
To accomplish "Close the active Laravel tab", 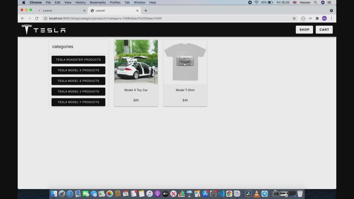I will (137, 11).
